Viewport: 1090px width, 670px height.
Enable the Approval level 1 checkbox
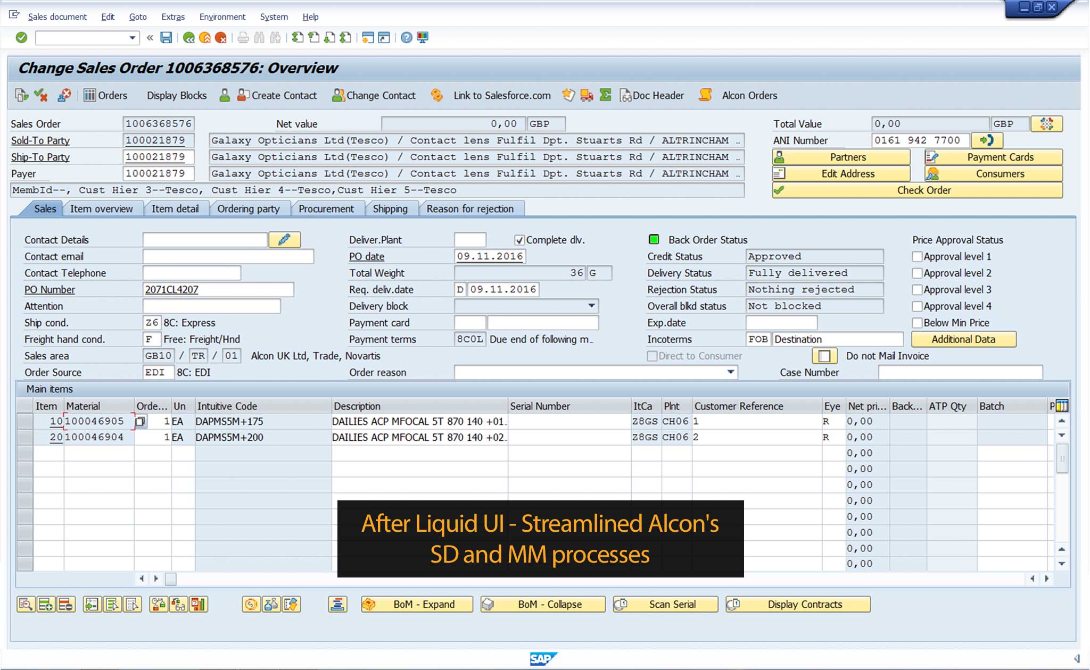coord(917,257)
